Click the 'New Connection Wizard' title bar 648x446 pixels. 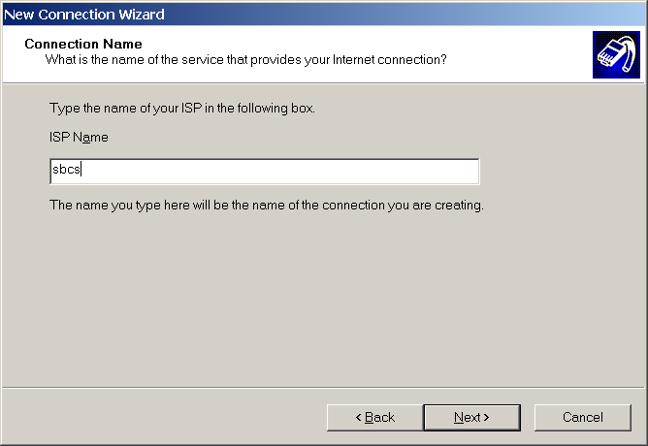[194, 14]
